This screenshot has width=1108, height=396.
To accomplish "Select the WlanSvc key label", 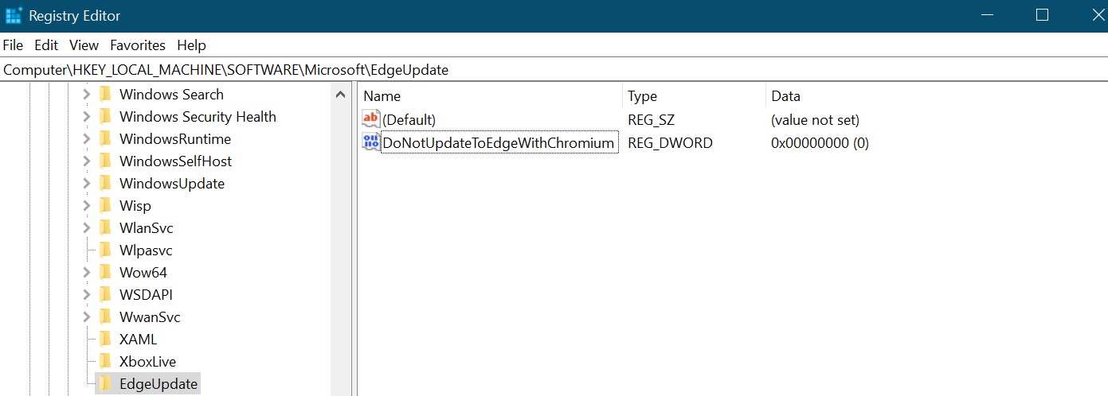I will (146, 227).
